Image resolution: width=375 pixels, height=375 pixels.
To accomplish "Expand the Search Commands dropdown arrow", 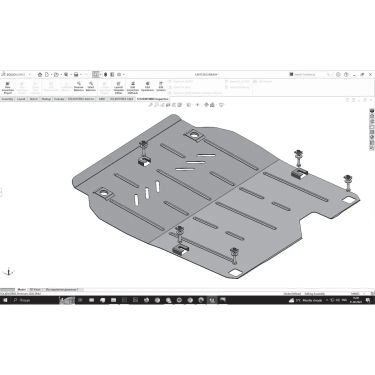I will (x=332, y=74).
